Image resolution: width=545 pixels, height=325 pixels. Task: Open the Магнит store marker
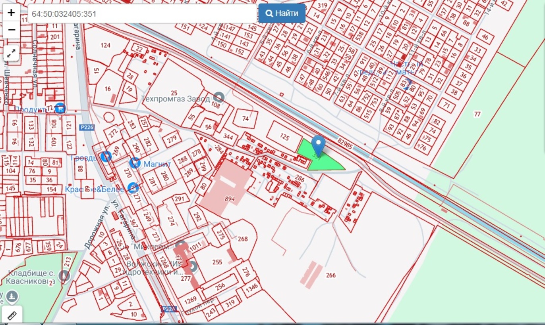135,162
